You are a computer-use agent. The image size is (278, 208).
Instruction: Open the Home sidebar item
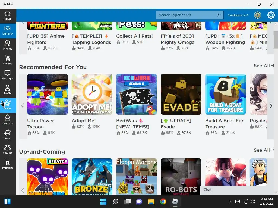click(x=7, y=16)
